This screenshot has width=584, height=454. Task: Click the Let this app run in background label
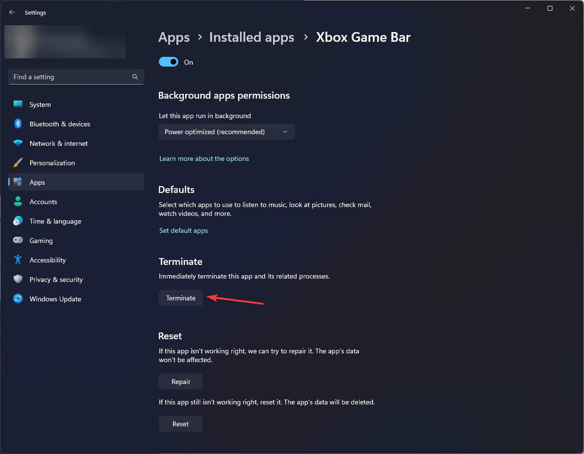pyautogui.click(x=205, y=116)
